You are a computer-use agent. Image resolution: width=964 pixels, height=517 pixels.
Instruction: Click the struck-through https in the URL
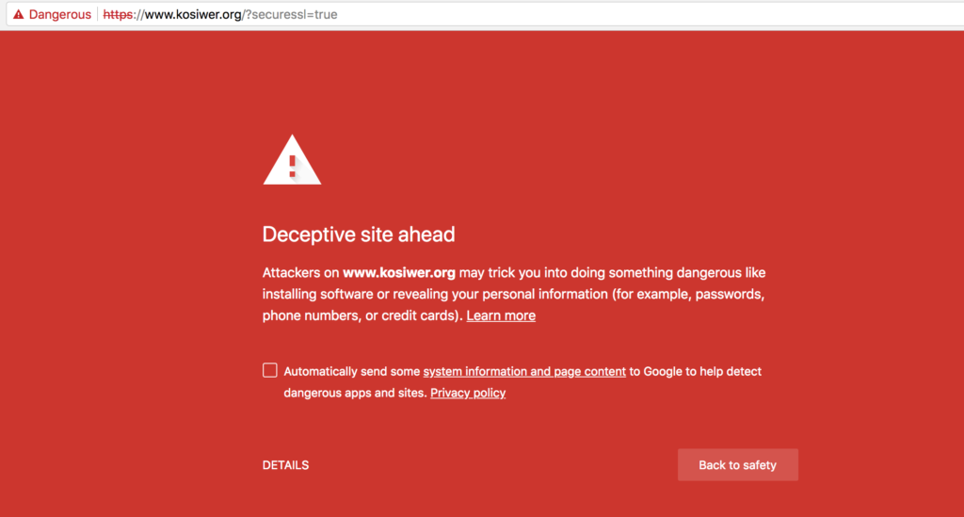118,14
